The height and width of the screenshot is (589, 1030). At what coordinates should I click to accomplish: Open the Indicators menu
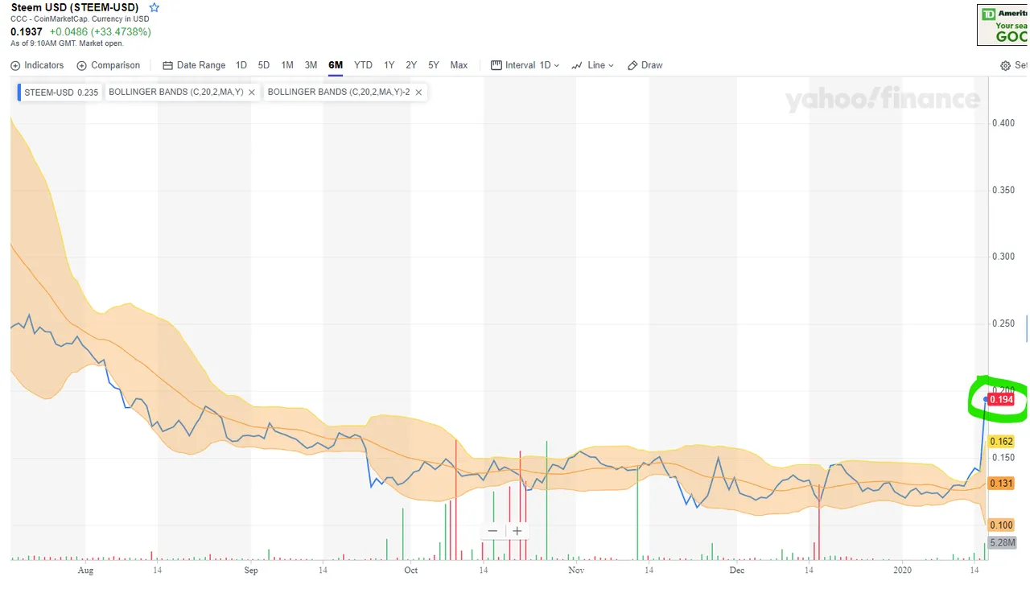click(37, 65)
